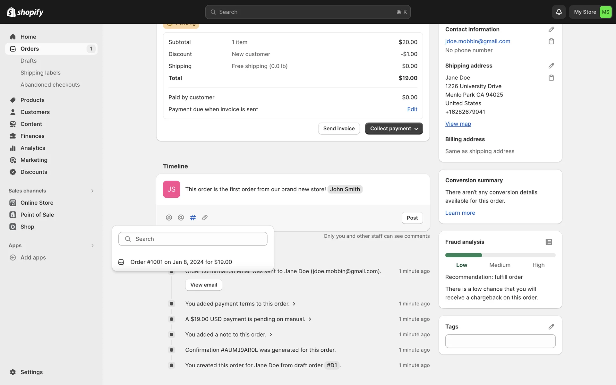Edit tags pencil icon
616x385 pixels.
pos(551,327)
